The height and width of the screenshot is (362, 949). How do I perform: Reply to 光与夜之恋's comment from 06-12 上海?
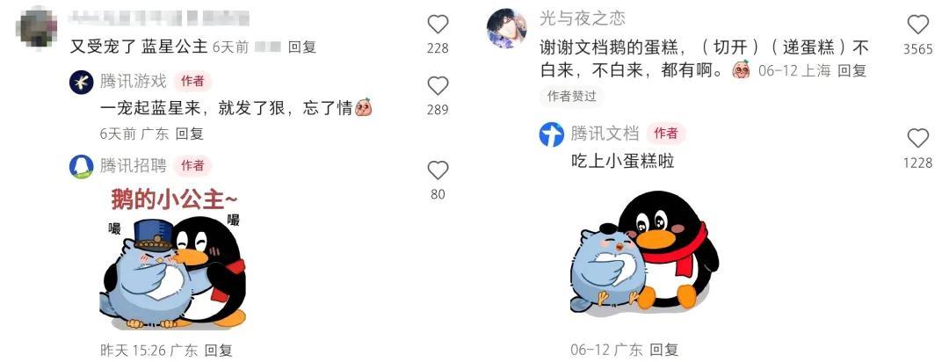click(852, 71)
